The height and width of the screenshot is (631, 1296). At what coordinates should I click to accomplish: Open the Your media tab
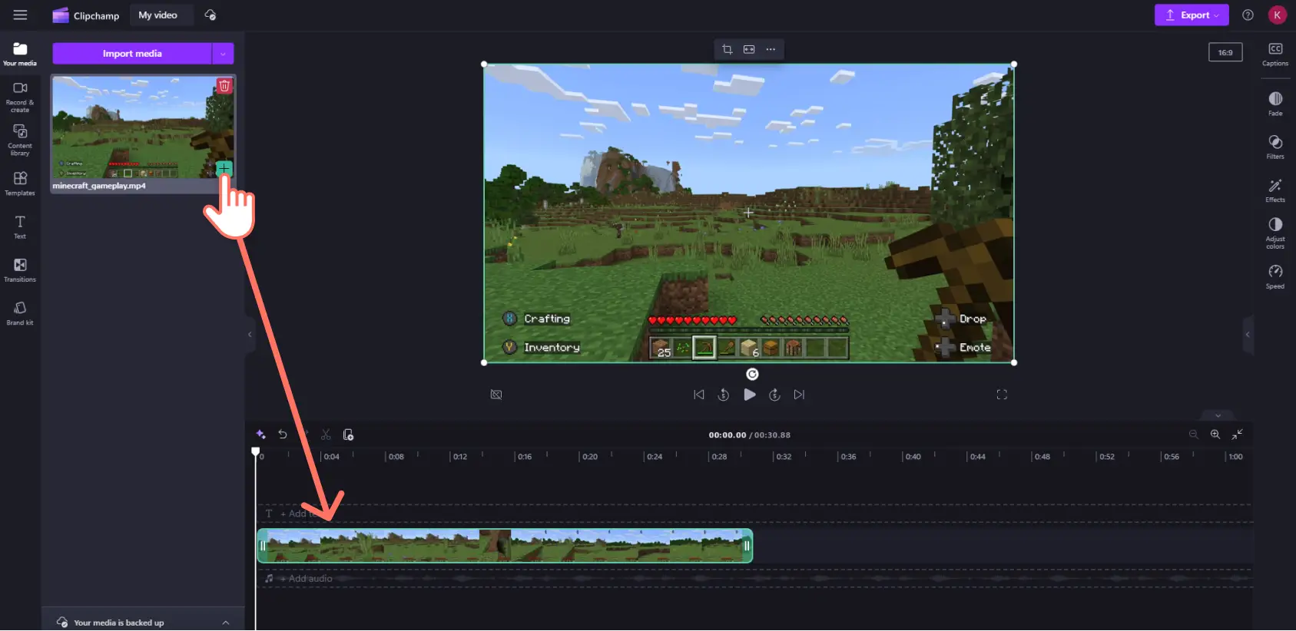20,54
